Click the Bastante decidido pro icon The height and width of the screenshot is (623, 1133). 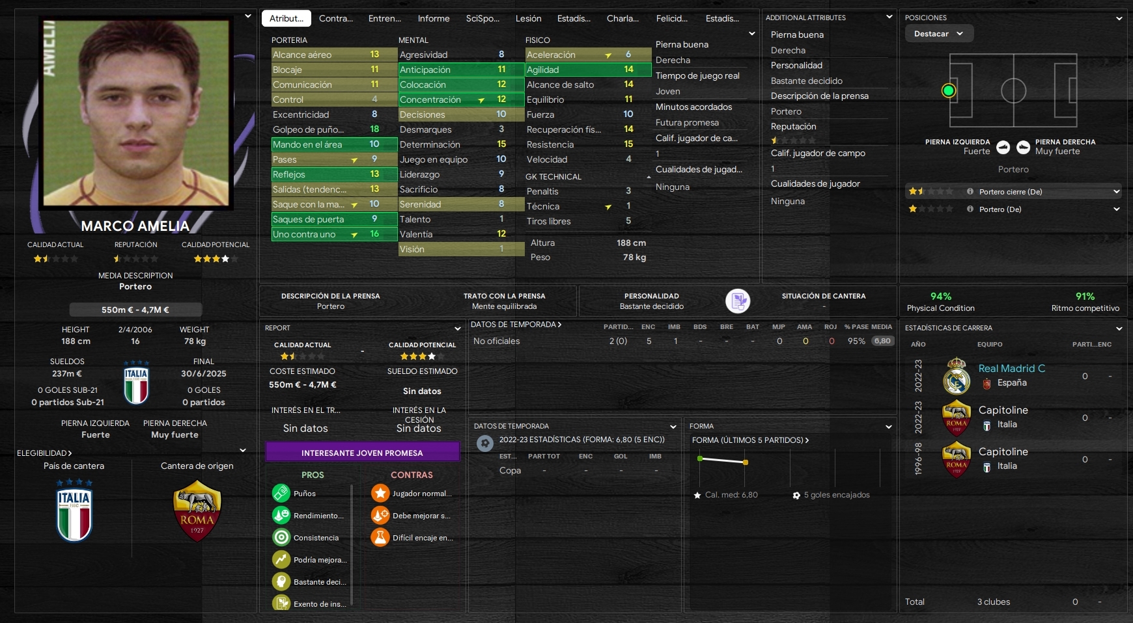coord(281,581)
